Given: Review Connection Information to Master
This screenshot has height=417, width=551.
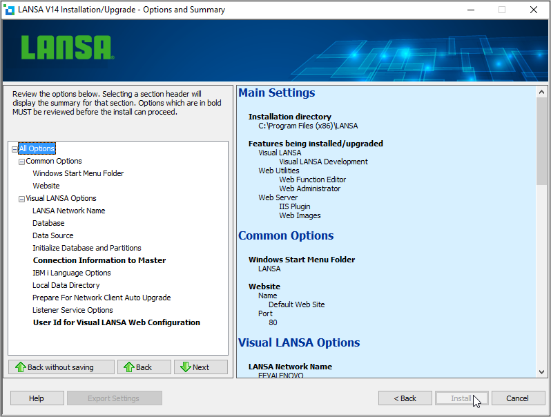Looking at the screenshot, I should (99, 260).
